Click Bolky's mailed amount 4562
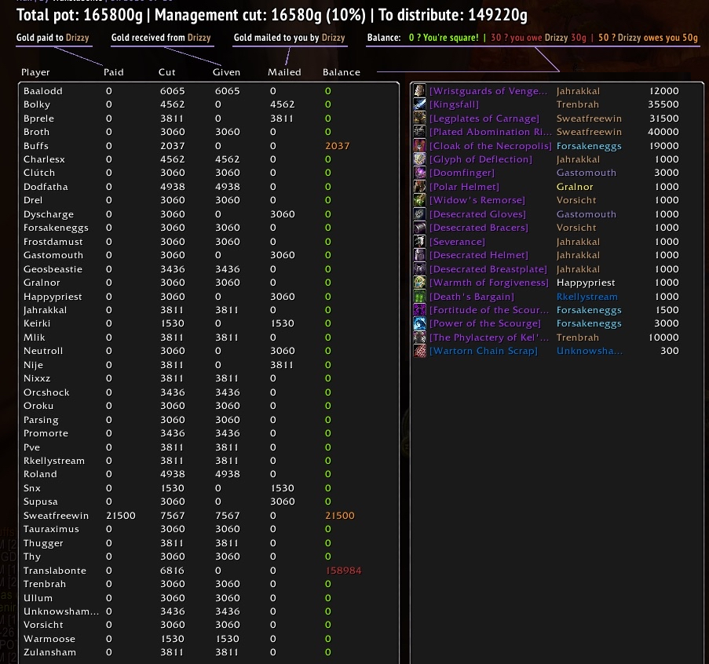The height and width of the screenshot is (664, 709). tap(282, 104)
